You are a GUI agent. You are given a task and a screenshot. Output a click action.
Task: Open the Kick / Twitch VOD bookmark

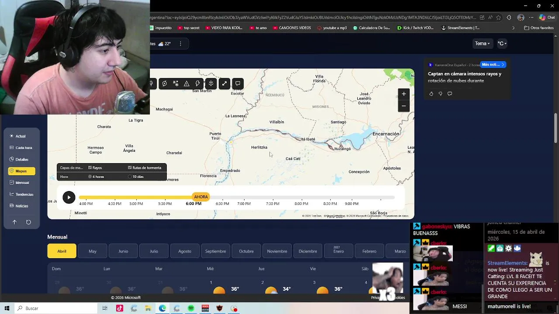[415, 28]
